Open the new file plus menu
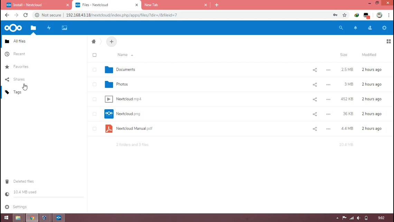This screenshot has width=394, height=222. (x=111, y=41)
